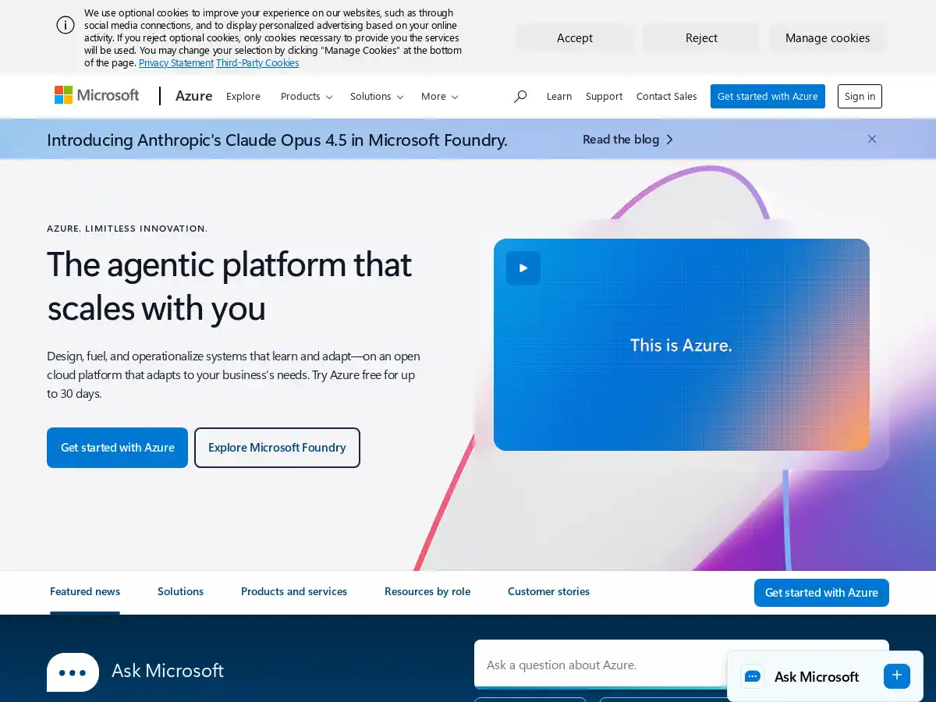
Task: Switch to the Customer stories tab
Action: point(548,591)
